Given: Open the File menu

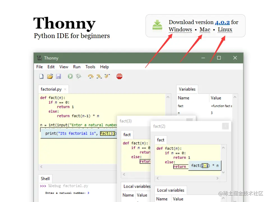Looking at the screenshot, I should 40,67.
